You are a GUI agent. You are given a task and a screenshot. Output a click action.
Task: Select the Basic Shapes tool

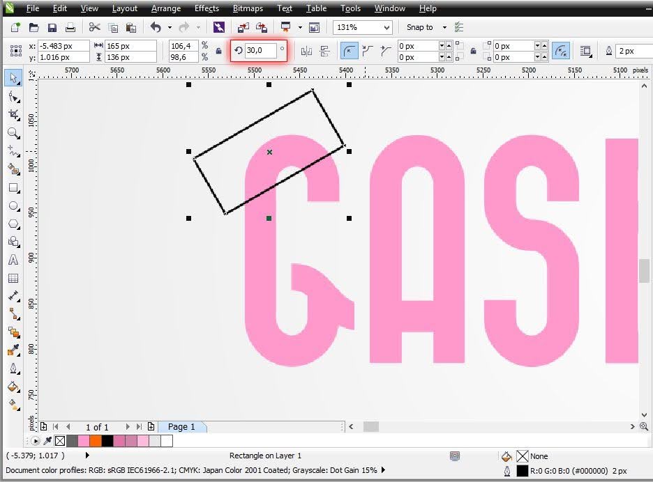(13, 242)
